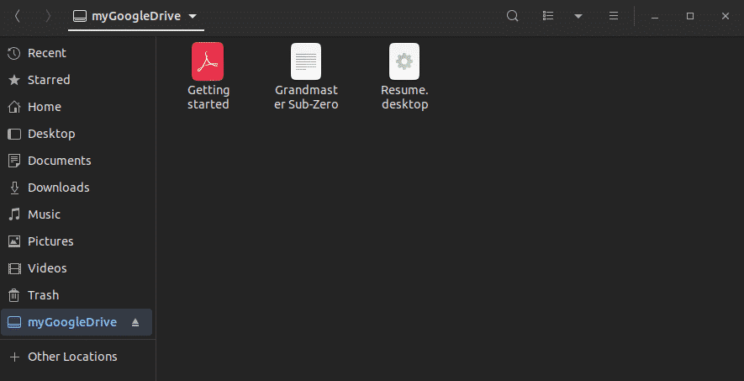The width and height of the screenshot is (744, 381).
Task: Select myGoogleDrive in the sidebar
Action: pos(77,322)
